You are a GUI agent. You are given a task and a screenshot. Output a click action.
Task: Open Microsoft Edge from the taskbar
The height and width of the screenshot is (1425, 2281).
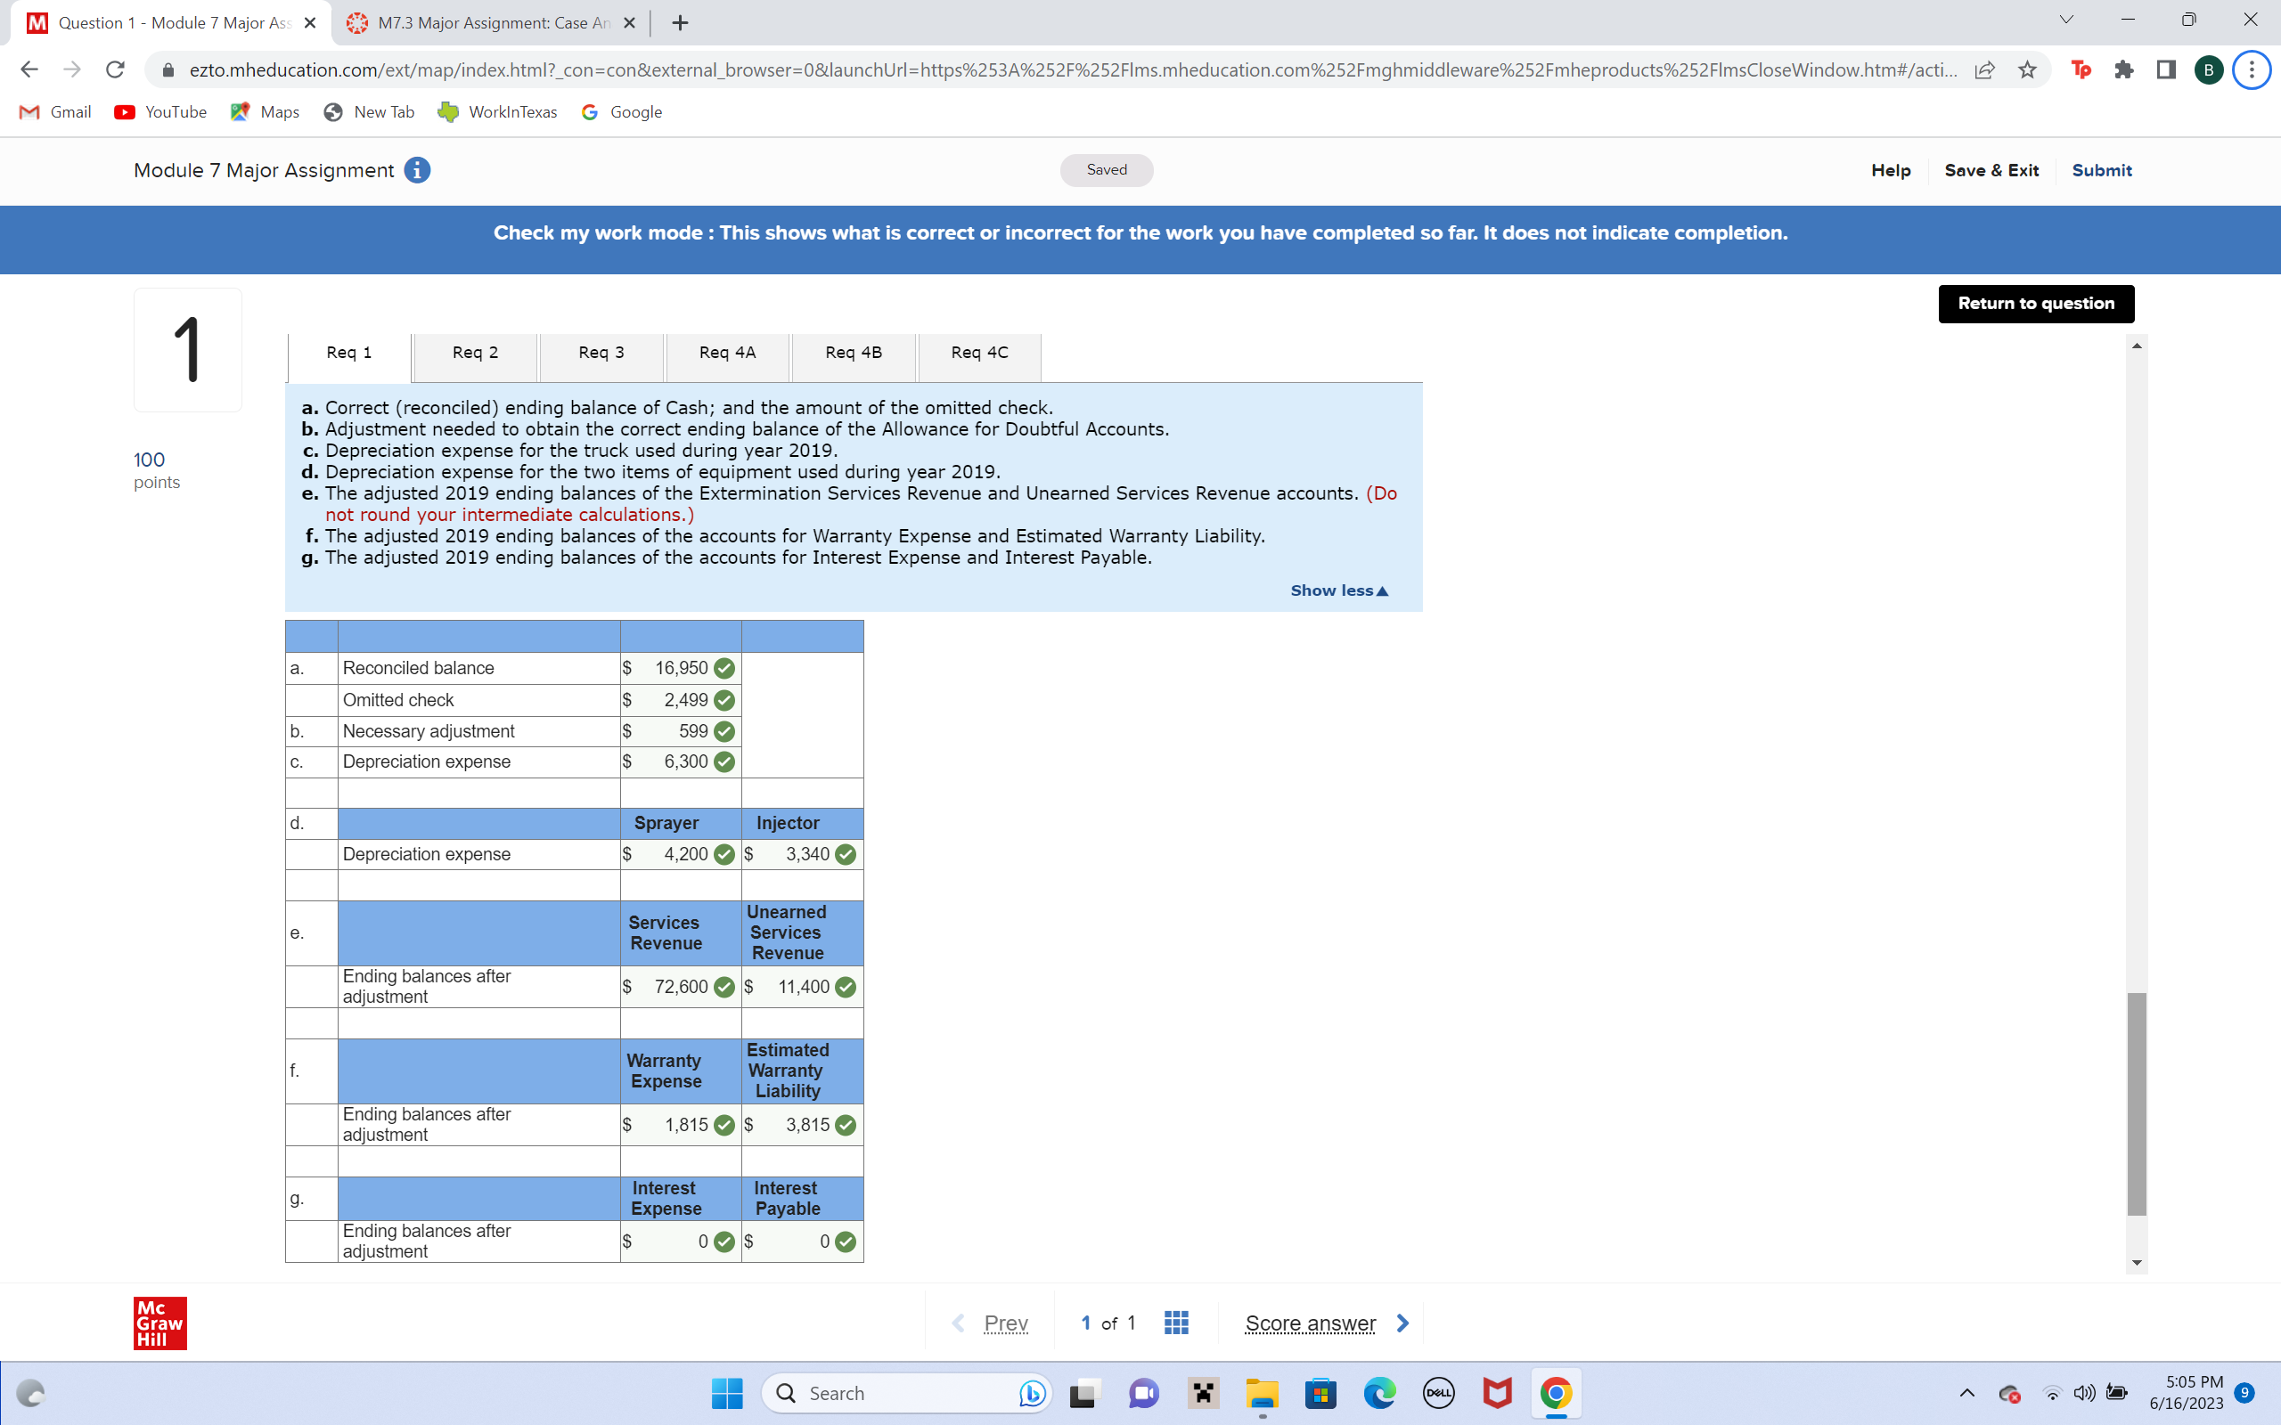click(1380, 1393)
